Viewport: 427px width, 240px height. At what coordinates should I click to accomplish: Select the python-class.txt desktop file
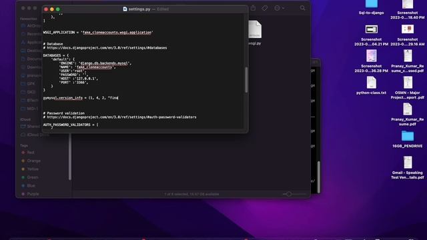(x=371, y=85)
